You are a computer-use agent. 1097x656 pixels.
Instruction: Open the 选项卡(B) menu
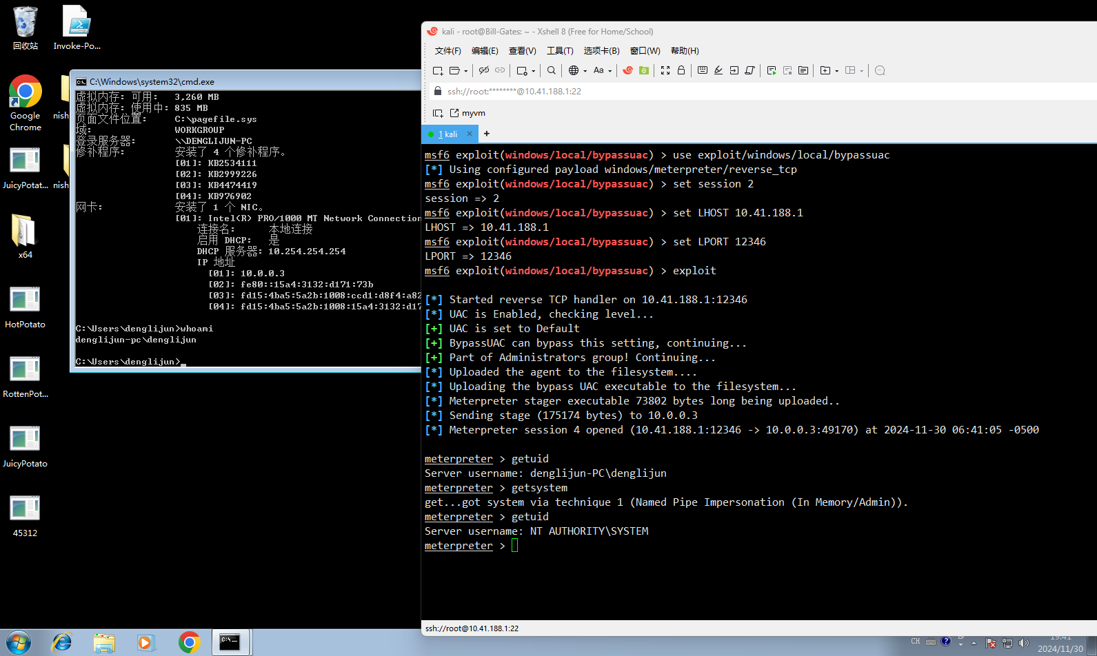click(x=601, y=51)
